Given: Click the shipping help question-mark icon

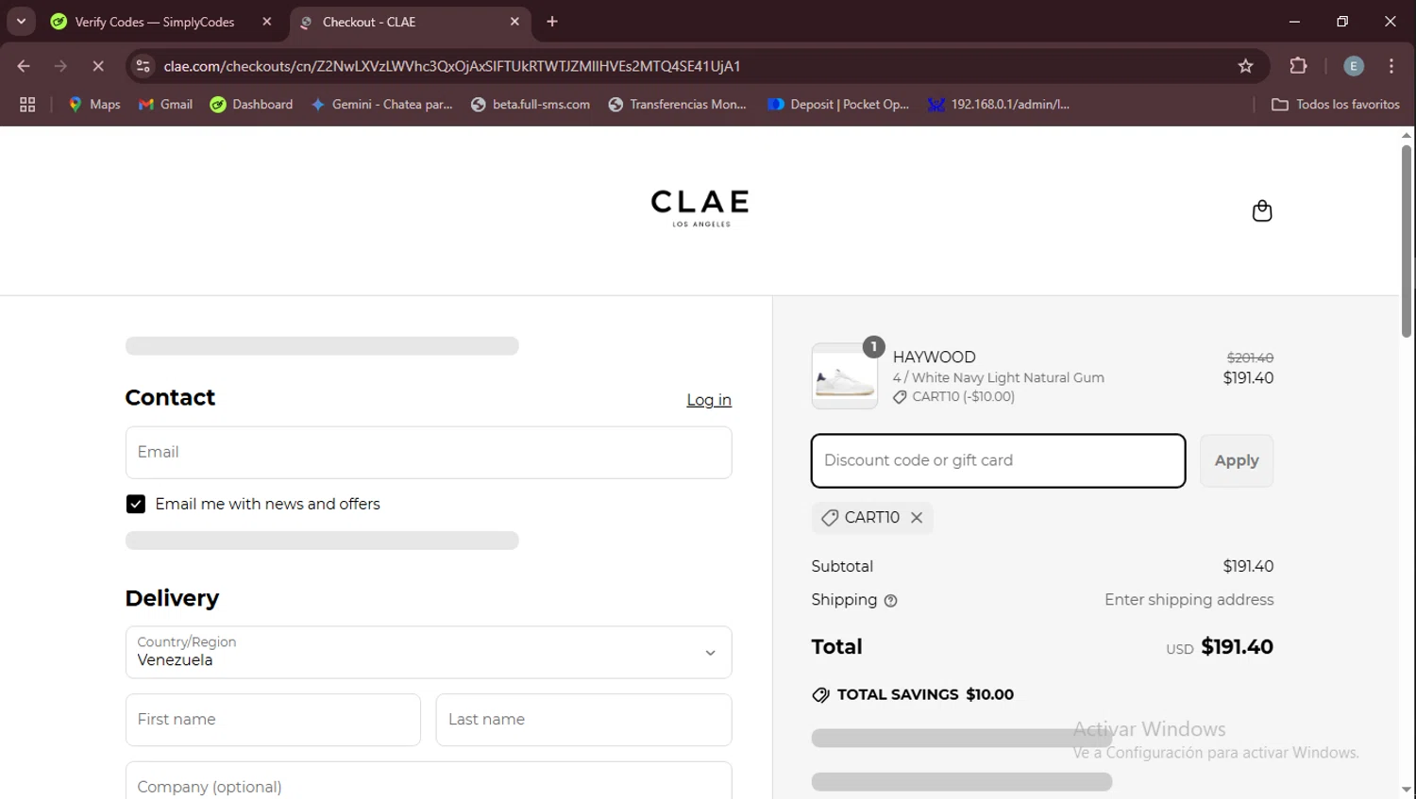Looking at the screenshot, I should point(890,601).
